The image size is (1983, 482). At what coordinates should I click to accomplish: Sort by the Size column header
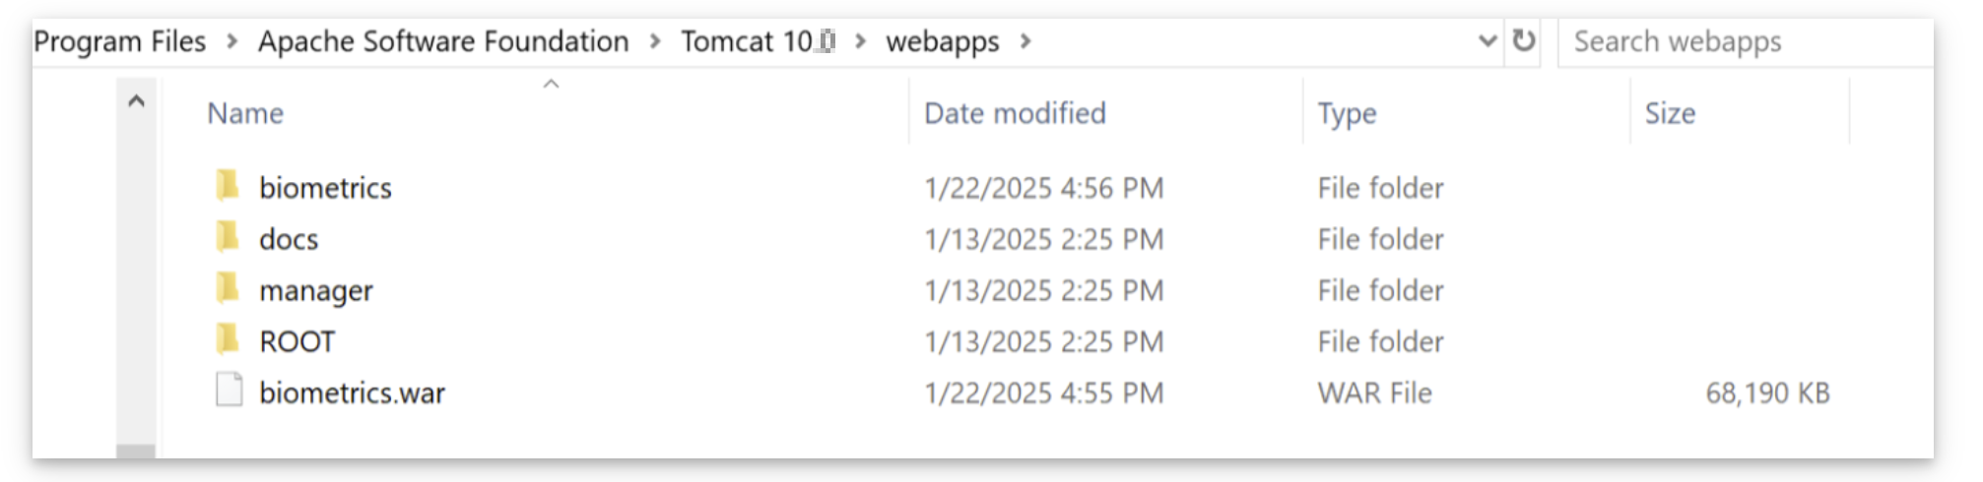click(x=1670, y=114)
